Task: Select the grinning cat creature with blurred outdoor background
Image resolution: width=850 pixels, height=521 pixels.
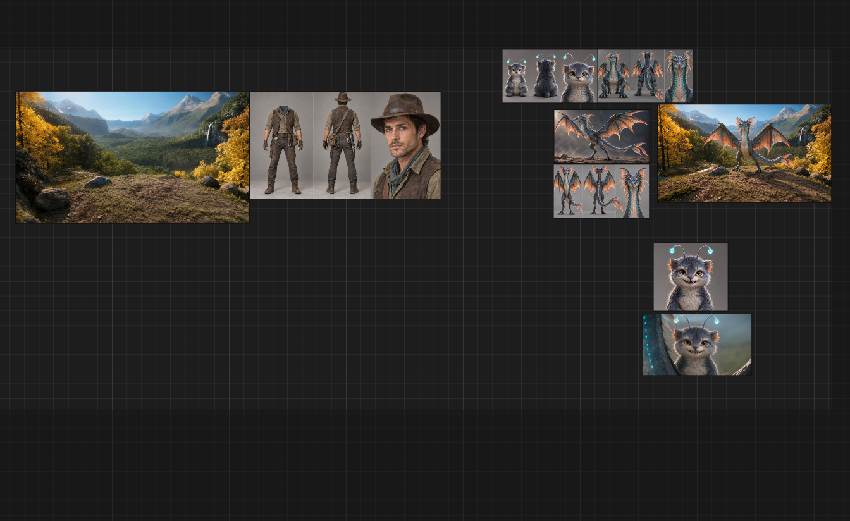Action: (697, 345)
